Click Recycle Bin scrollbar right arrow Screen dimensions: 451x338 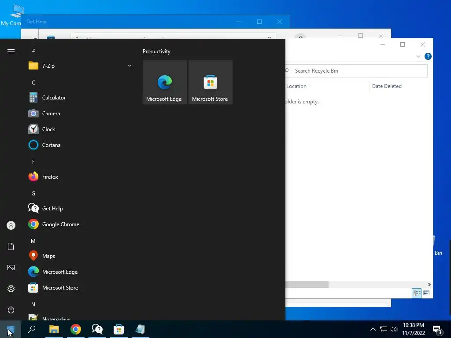coord(429,285)
